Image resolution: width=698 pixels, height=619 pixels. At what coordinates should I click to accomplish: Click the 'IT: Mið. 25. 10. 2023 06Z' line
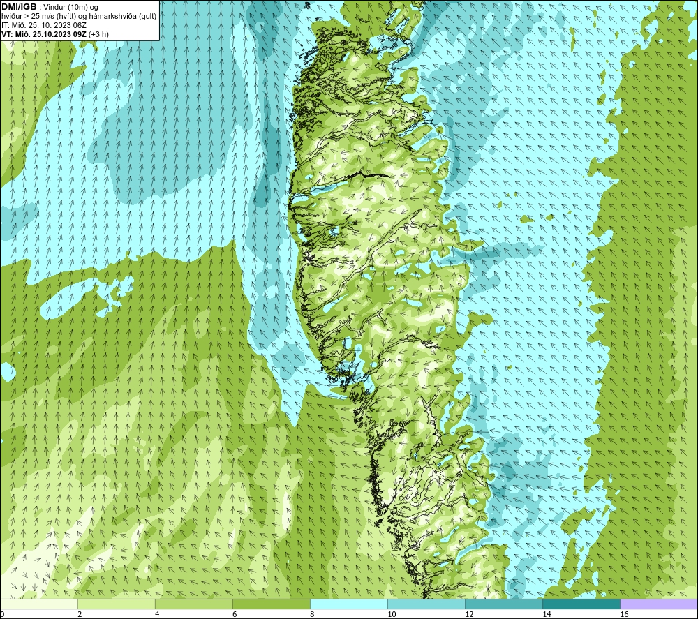coord(43,25)
